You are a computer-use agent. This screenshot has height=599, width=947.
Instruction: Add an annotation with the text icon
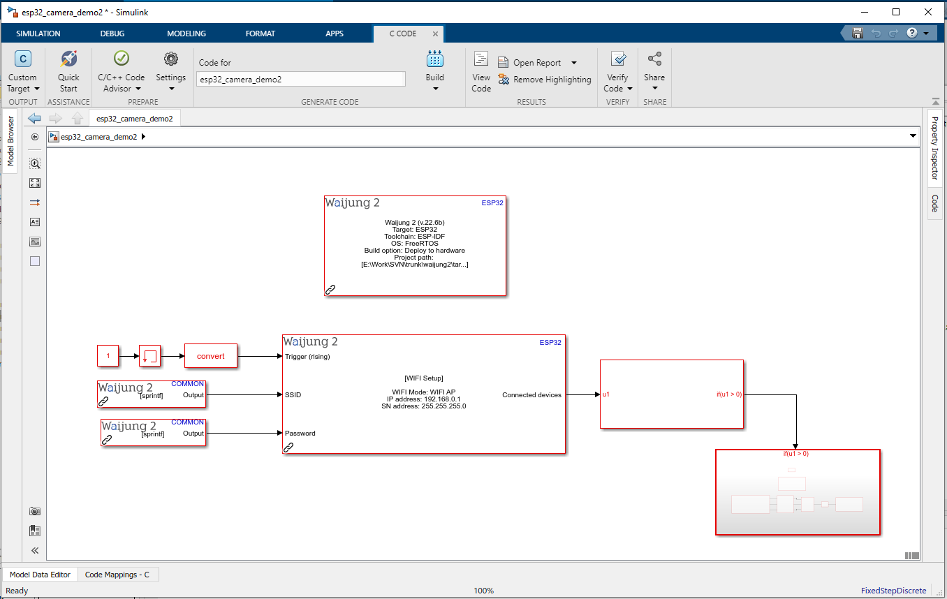tap(35, 222)
